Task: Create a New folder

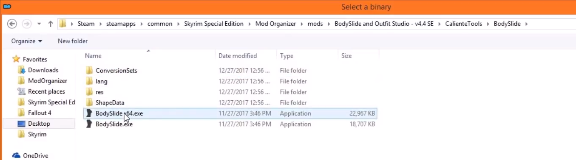Action: coord(73,41)
